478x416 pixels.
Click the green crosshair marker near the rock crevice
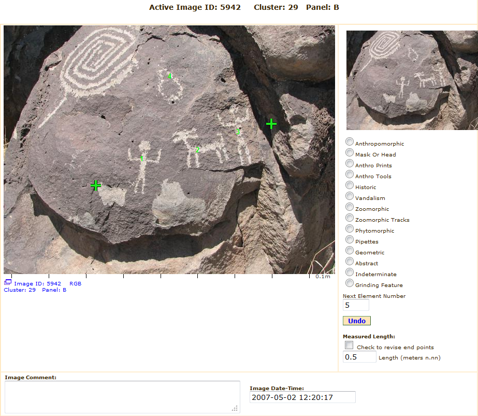pos(271,124)
